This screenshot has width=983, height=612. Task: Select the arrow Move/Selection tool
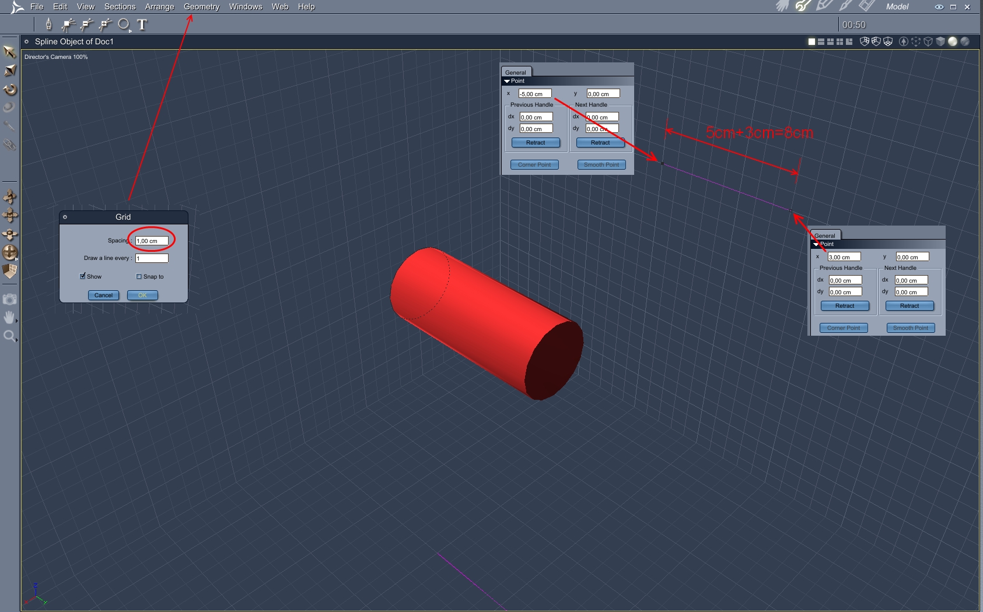coord(9,52)
